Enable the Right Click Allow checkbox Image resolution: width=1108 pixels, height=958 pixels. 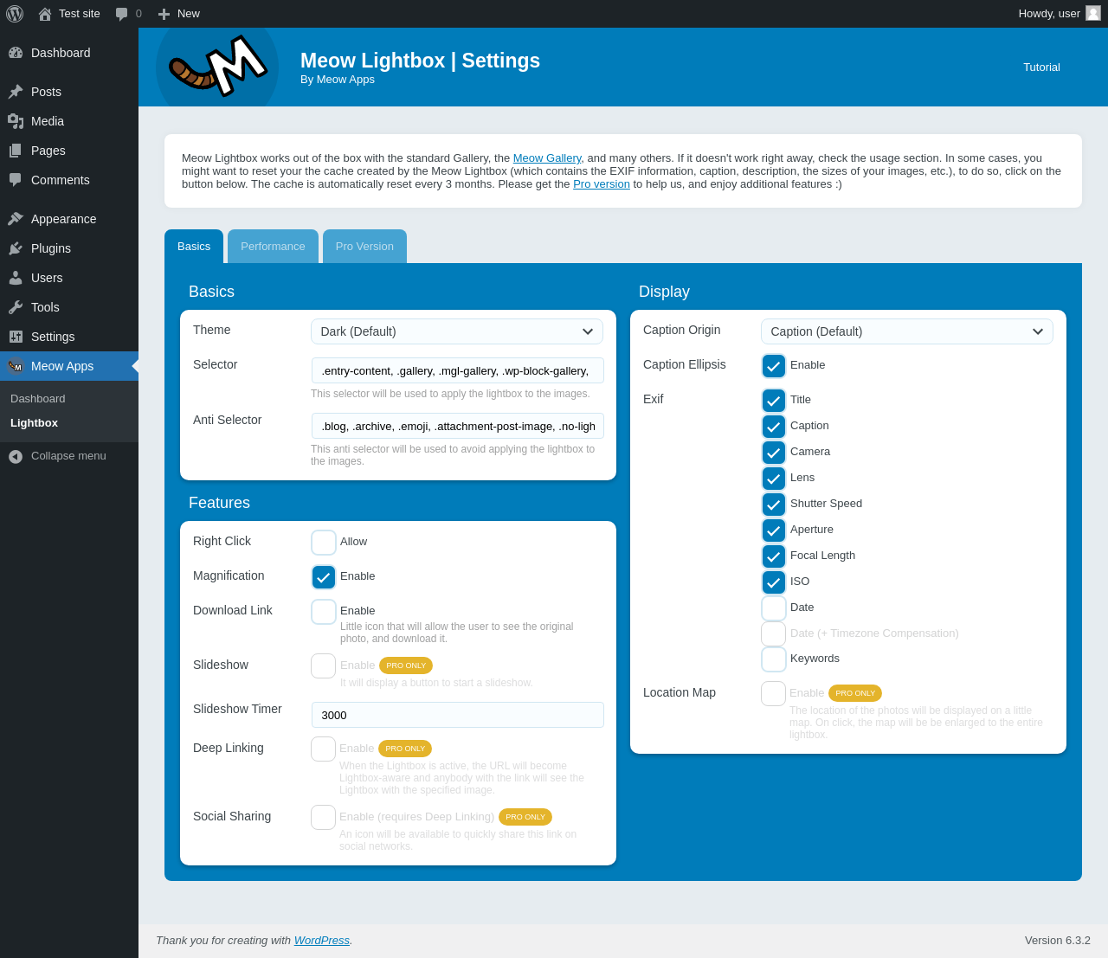pyautogui.click(x=324, y=543)
